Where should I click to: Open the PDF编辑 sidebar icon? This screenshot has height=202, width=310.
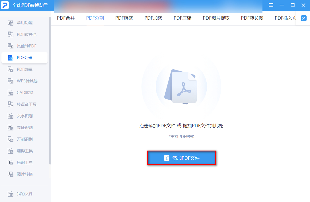tap(11, 69)
